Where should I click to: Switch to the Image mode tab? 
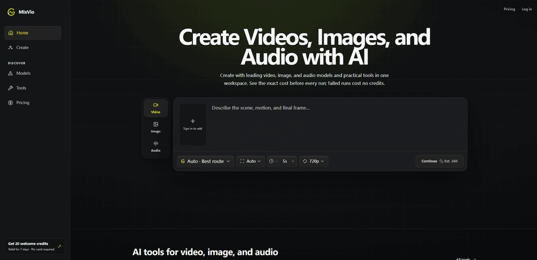pos(156,127)
